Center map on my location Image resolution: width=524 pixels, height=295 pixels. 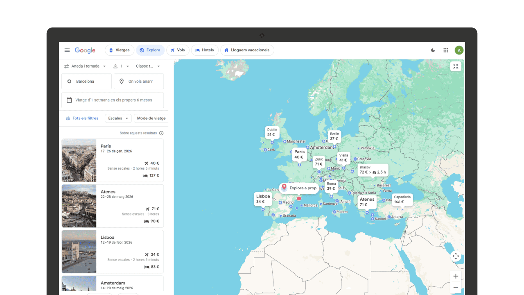(456, 256)
